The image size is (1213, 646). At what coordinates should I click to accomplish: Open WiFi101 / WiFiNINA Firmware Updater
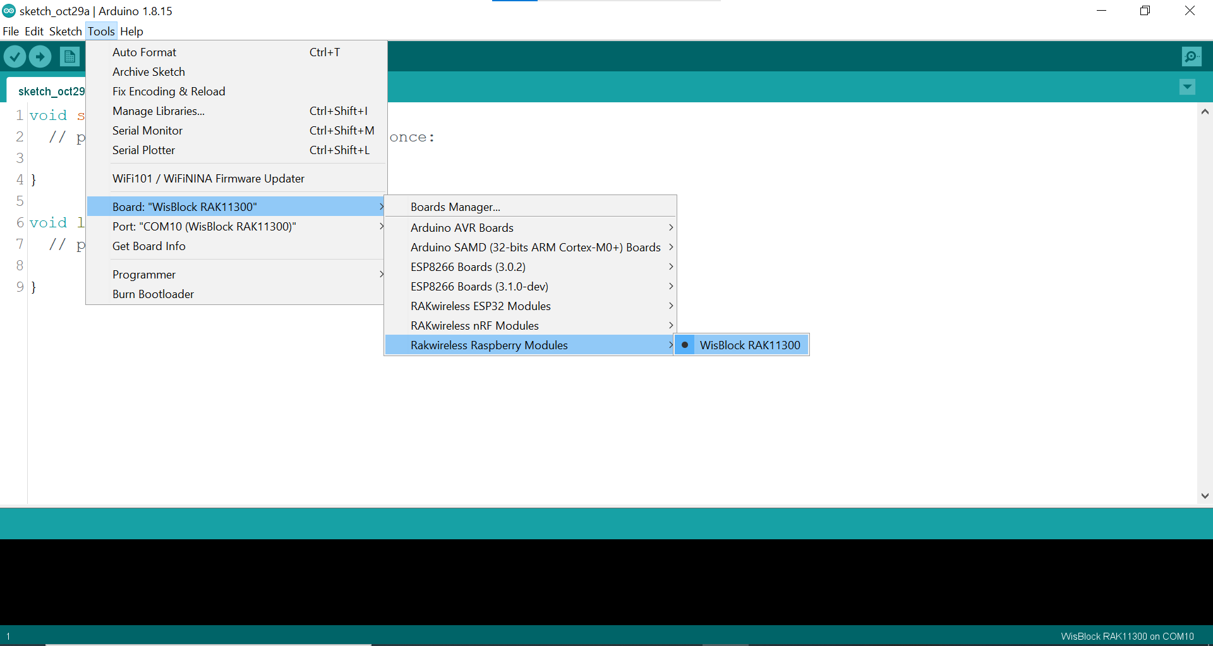pyautogui.click(x=236, y=179)
